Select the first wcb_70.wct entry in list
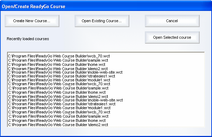212x137 pixels. [59, 56]
